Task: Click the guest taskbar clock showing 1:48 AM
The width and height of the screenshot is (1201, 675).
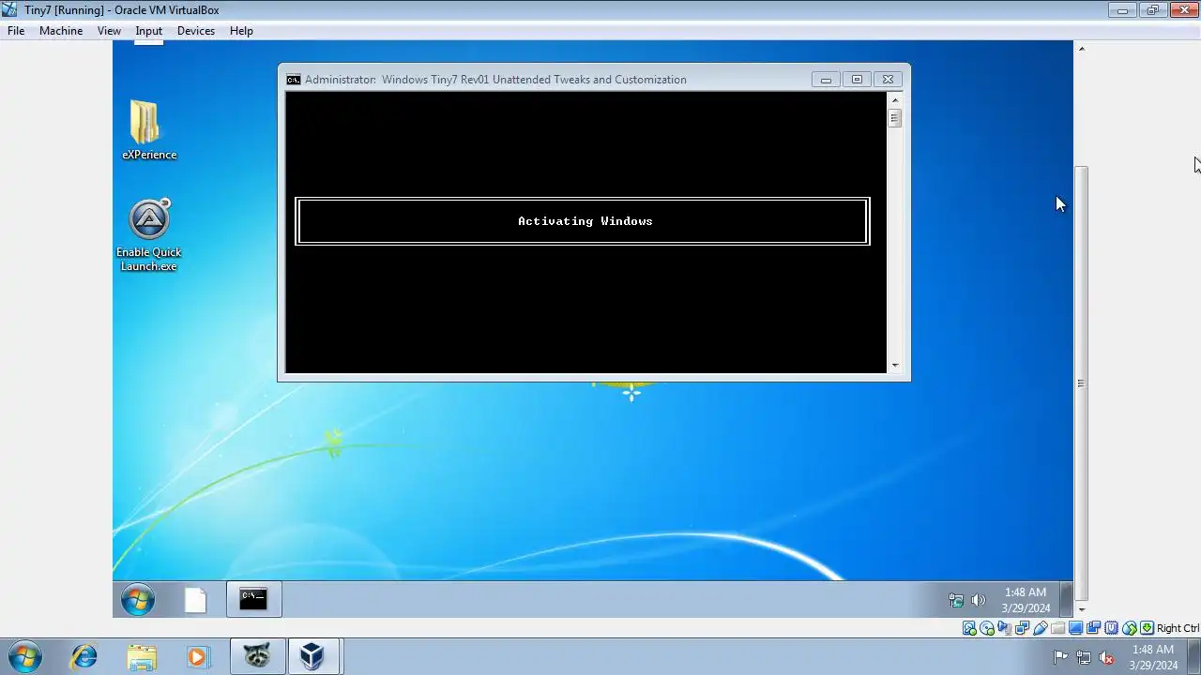Action: (1026, 600)
